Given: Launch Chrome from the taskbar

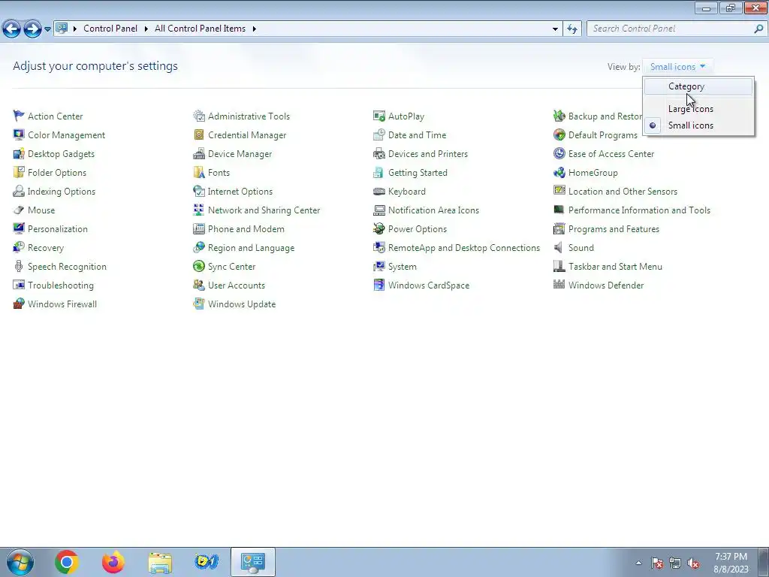Looking at the screenshot, I should click(67, 562).
